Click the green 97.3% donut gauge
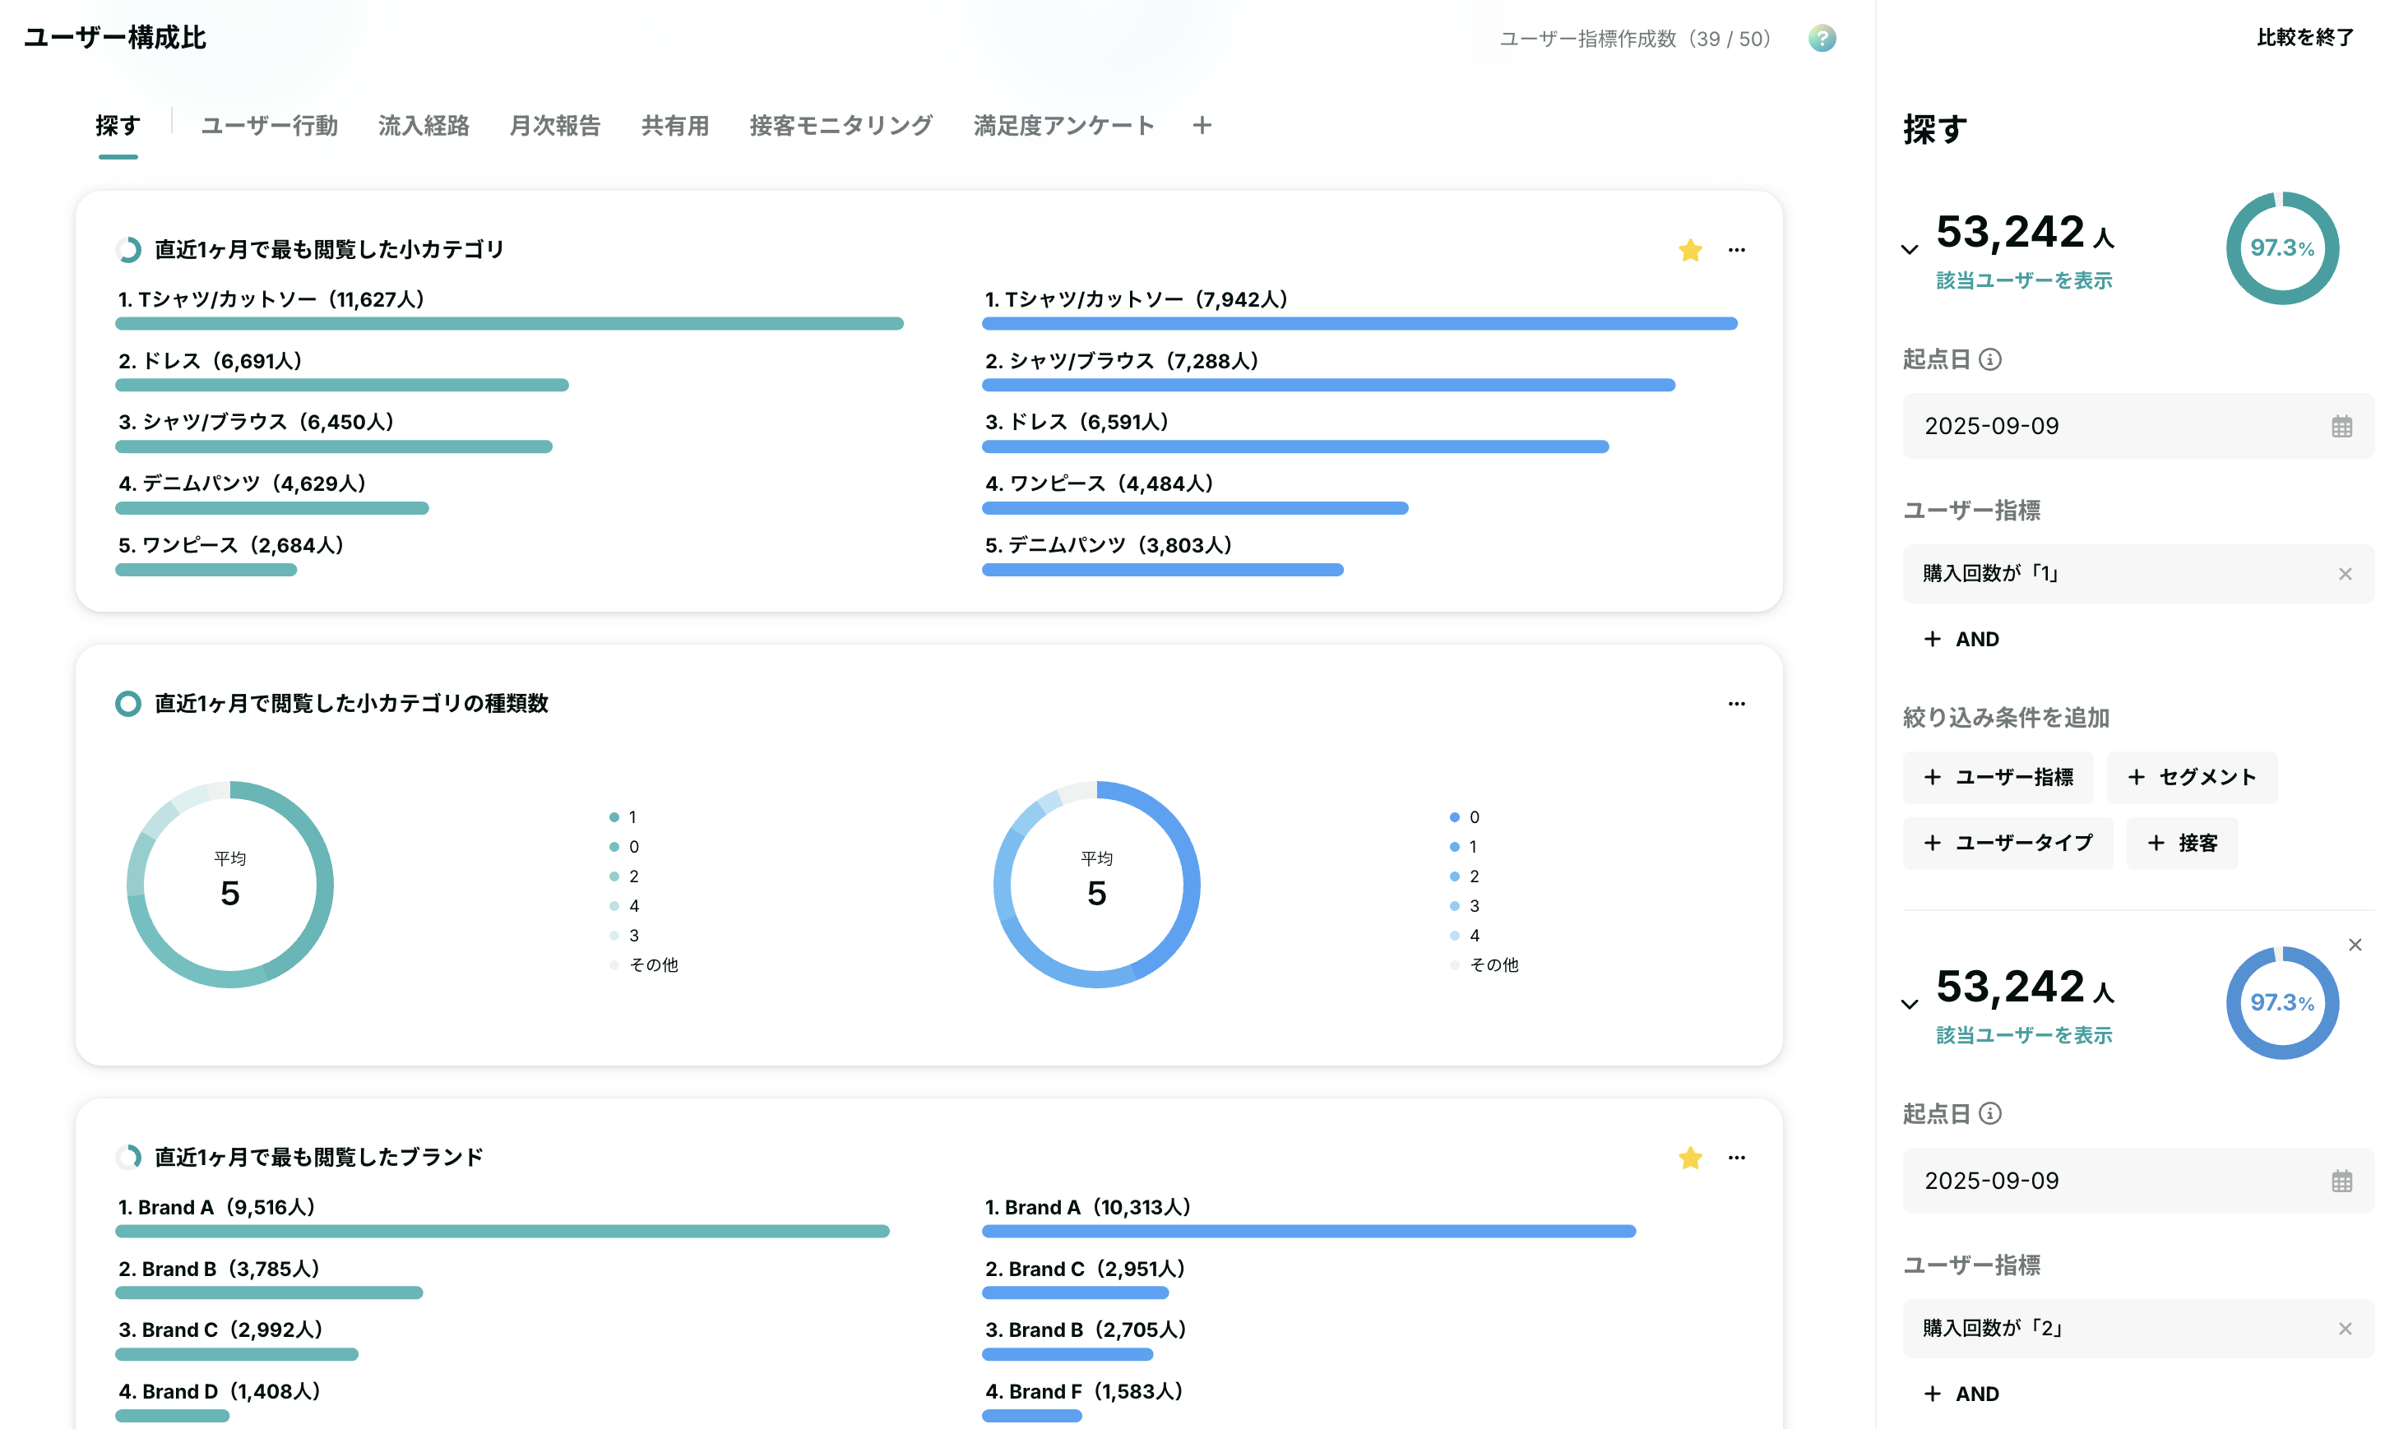The width and height of the screenshot is (2385, 1429). pos(2282,248)
